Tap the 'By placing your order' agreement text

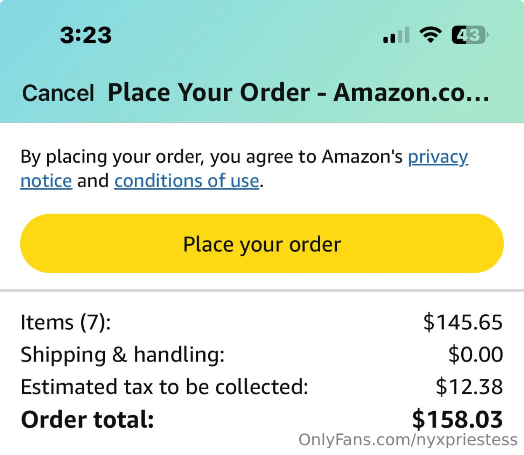click(x=210, y=157)
